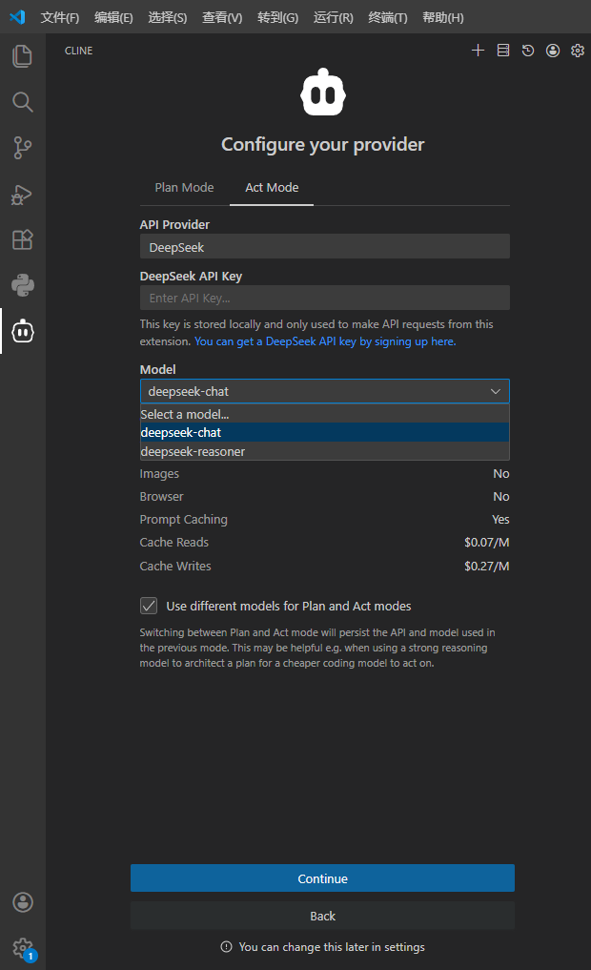This screenshot has height=970, width=591.
Task: Open the Search view in activity bar
Action: point(22,102)
